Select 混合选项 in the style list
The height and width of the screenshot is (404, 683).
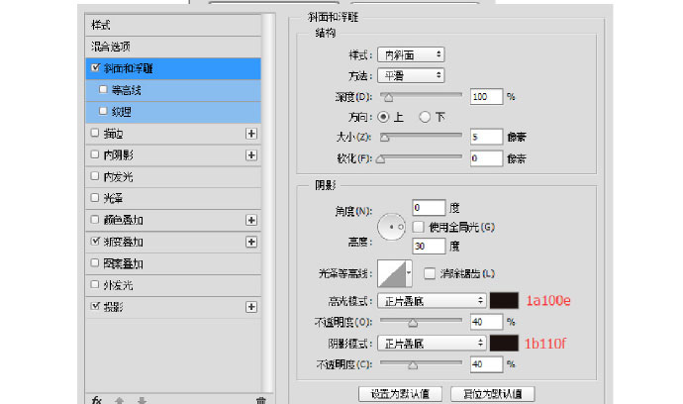click(173, 47)
